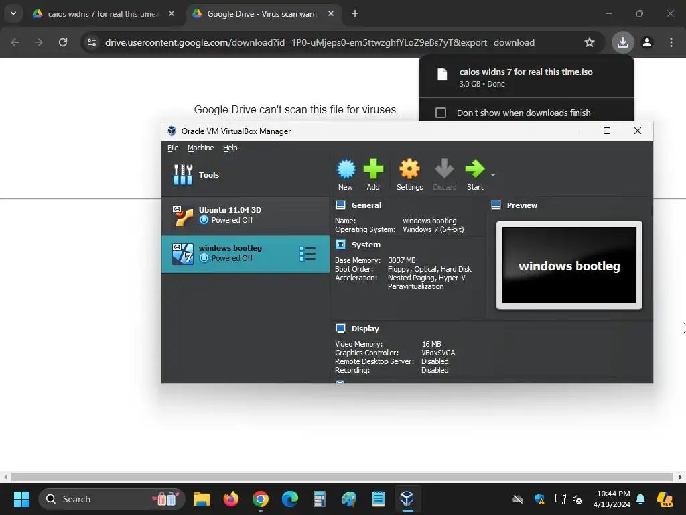This screenshot has width=686, height=515.
Task: Open the Start button dropdown arrow
Action: click(493, 175)
